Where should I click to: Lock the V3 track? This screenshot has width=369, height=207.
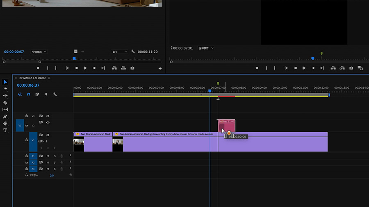tap(26, 116)
